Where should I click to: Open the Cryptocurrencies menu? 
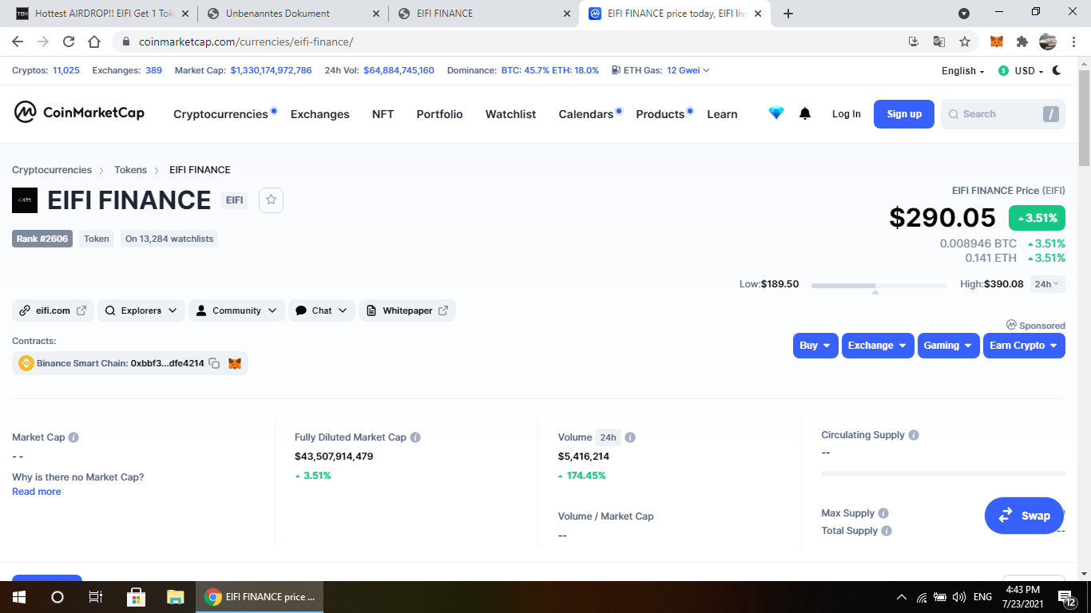pyautogui.click(x=221, y=114)
